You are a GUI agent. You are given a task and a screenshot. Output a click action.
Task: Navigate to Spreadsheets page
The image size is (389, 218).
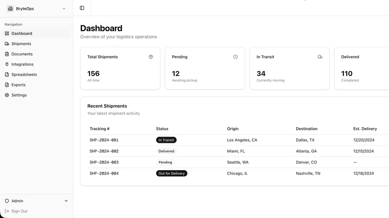[36, 75]
